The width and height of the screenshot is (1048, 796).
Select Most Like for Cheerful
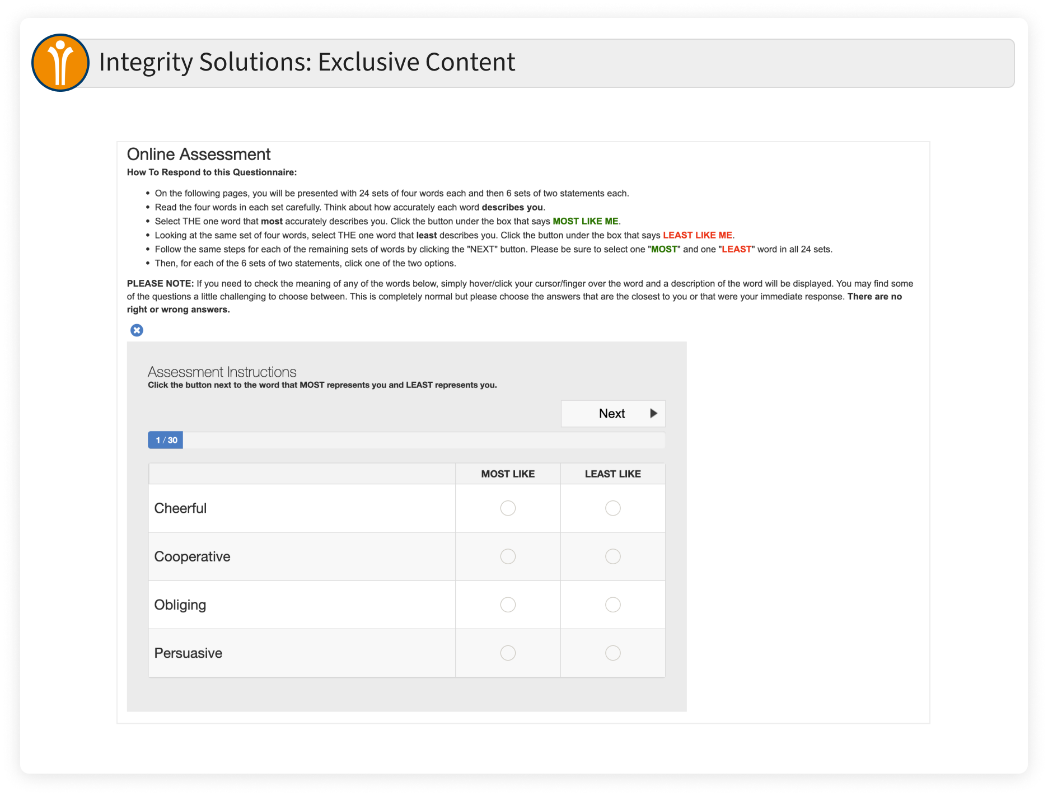click(x=508, y=508)
